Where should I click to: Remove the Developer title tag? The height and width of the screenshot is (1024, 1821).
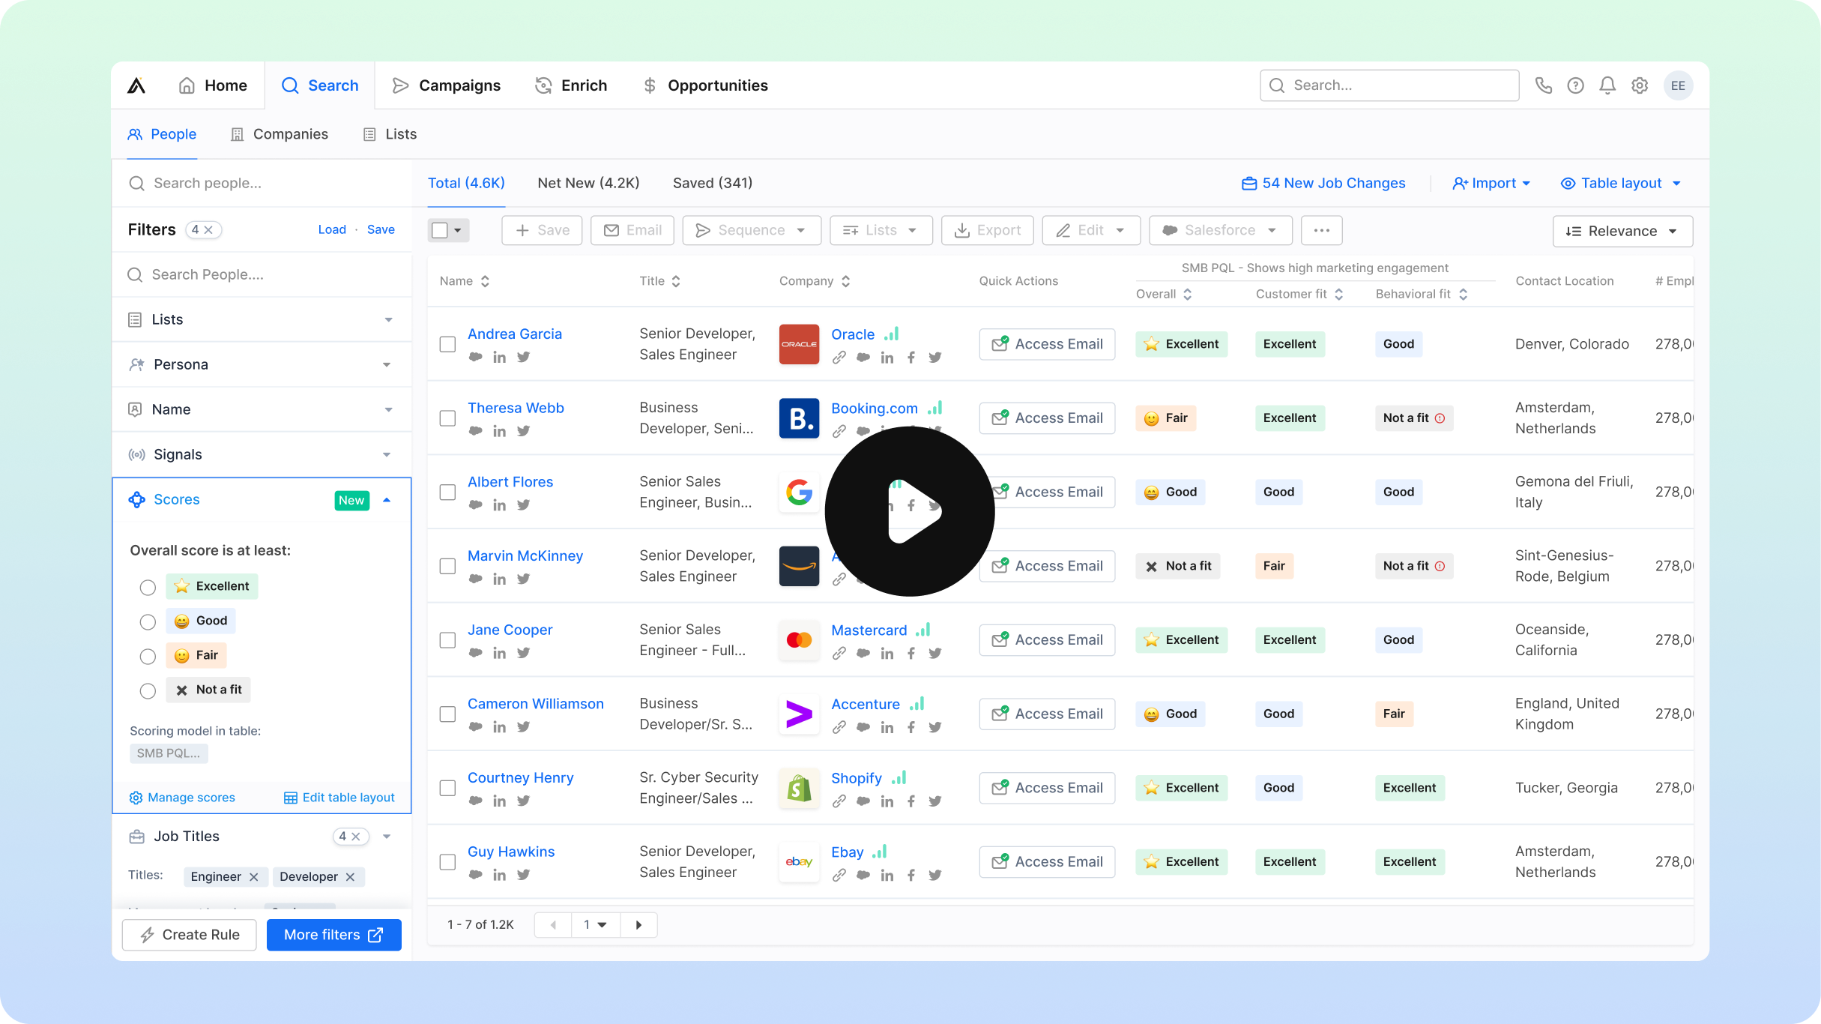pyautogui.click(x=350, y=877)
